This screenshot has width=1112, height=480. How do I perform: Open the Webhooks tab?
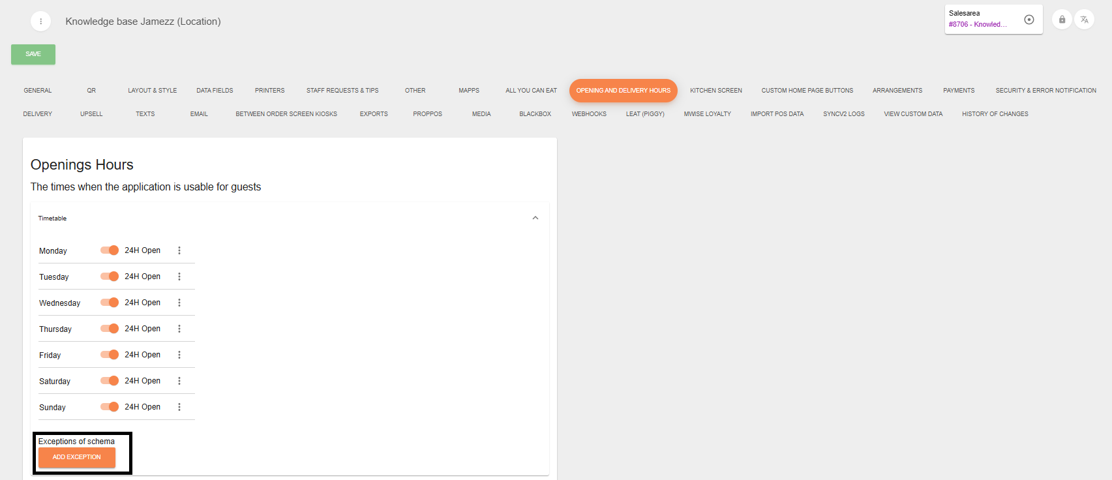point(589,114)
